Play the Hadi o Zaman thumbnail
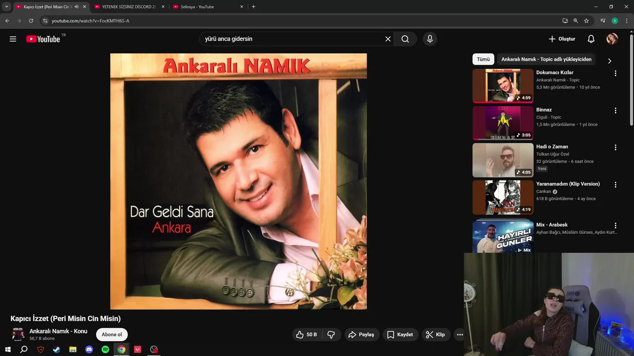The width and height of the screenshot is (634, 356). point(503,160)
